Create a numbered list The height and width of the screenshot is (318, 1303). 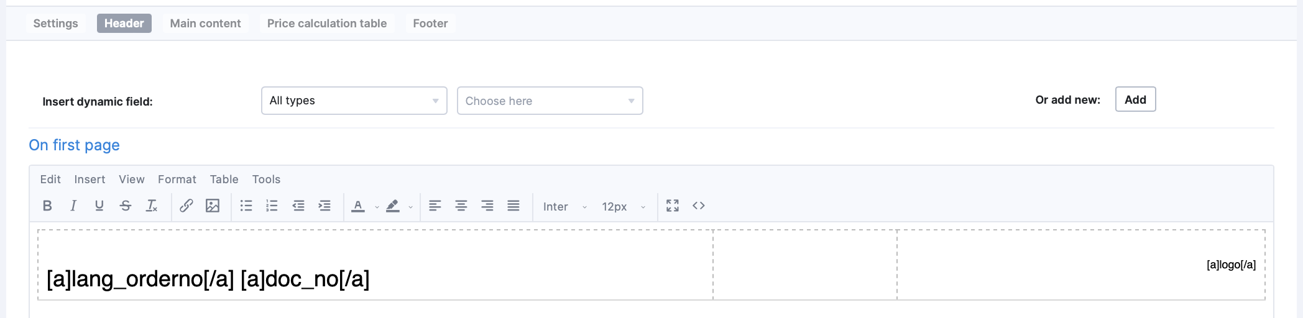[272, 206]
